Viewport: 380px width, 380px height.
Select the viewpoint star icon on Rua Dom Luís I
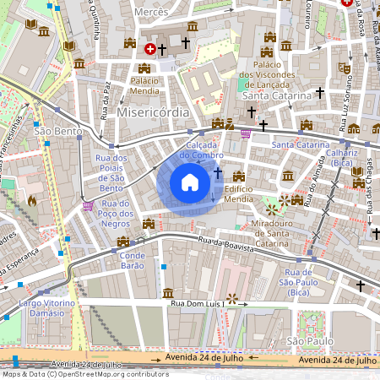[x=232, y=299]
